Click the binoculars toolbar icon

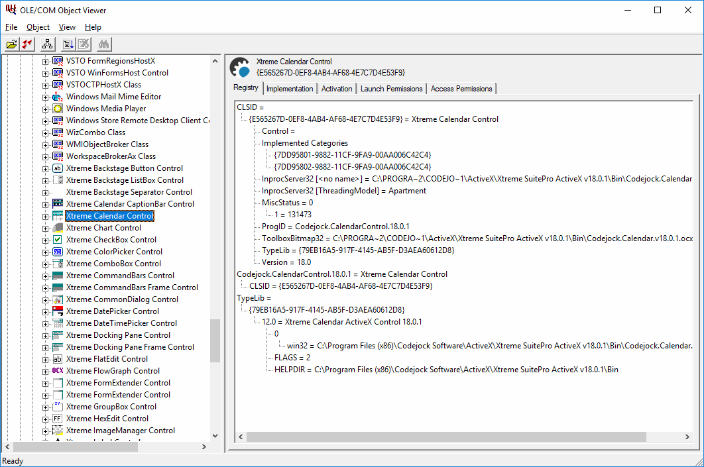click(103, 44)
